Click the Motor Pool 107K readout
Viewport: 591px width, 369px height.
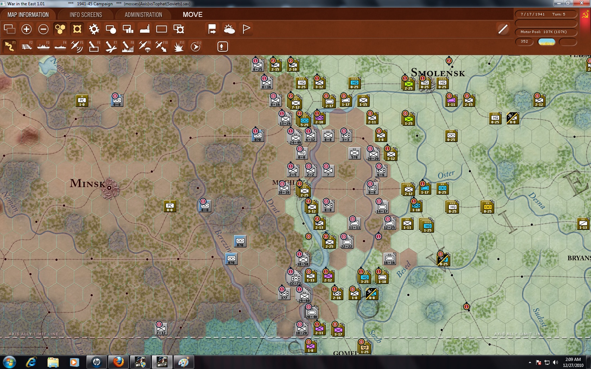click(546, 32)
